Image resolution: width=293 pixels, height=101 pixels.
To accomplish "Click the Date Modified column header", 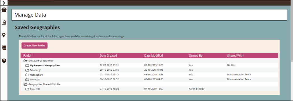I will tap(154, 56).
